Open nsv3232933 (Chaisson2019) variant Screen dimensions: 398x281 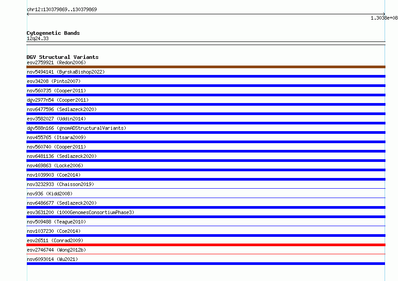click(60, 184)
